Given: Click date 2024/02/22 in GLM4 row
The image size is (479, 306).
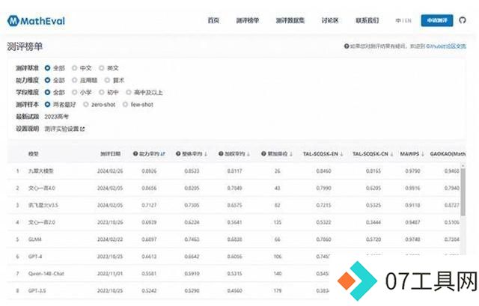Looking at the screenshot, I should (x=110, y=239).
